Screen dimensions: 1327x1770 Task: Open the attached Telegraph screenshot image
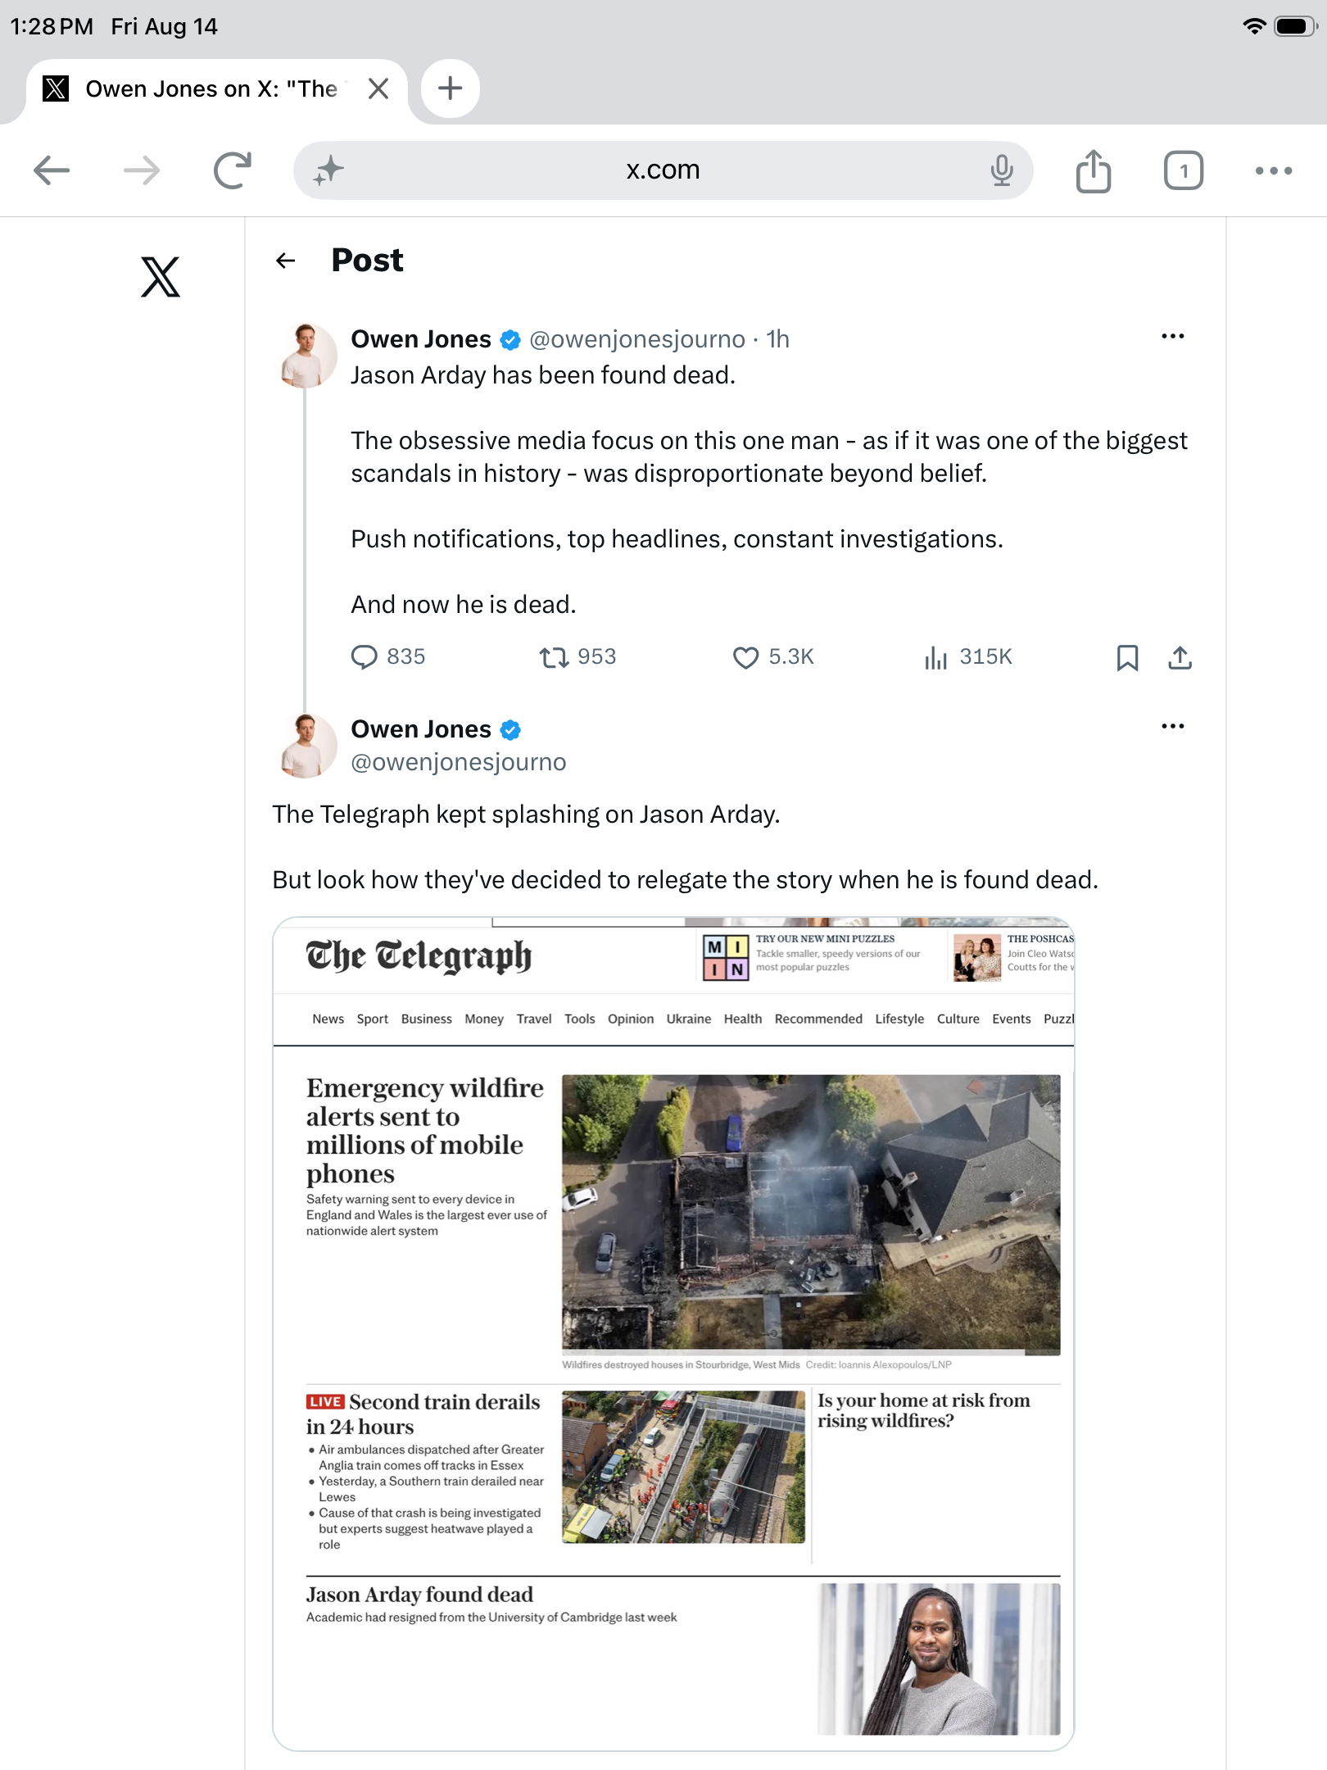point(673,1333)
